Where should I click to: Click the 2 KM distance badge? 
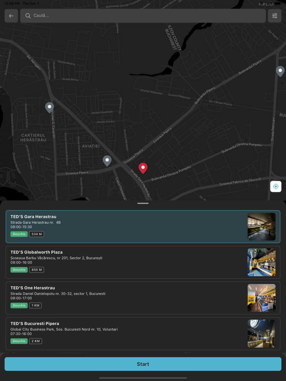36,341
